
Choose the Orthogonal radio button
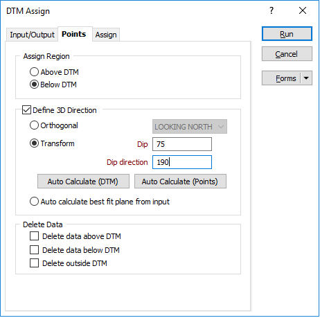[34, 125]
